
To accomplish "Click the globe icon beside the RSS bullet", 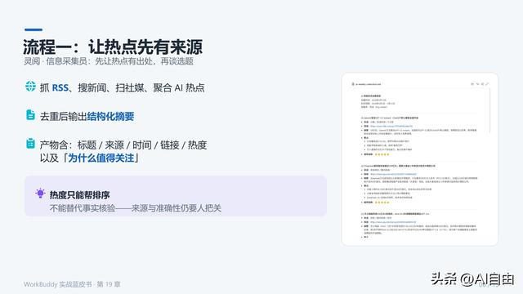I will tap(30, 87).
